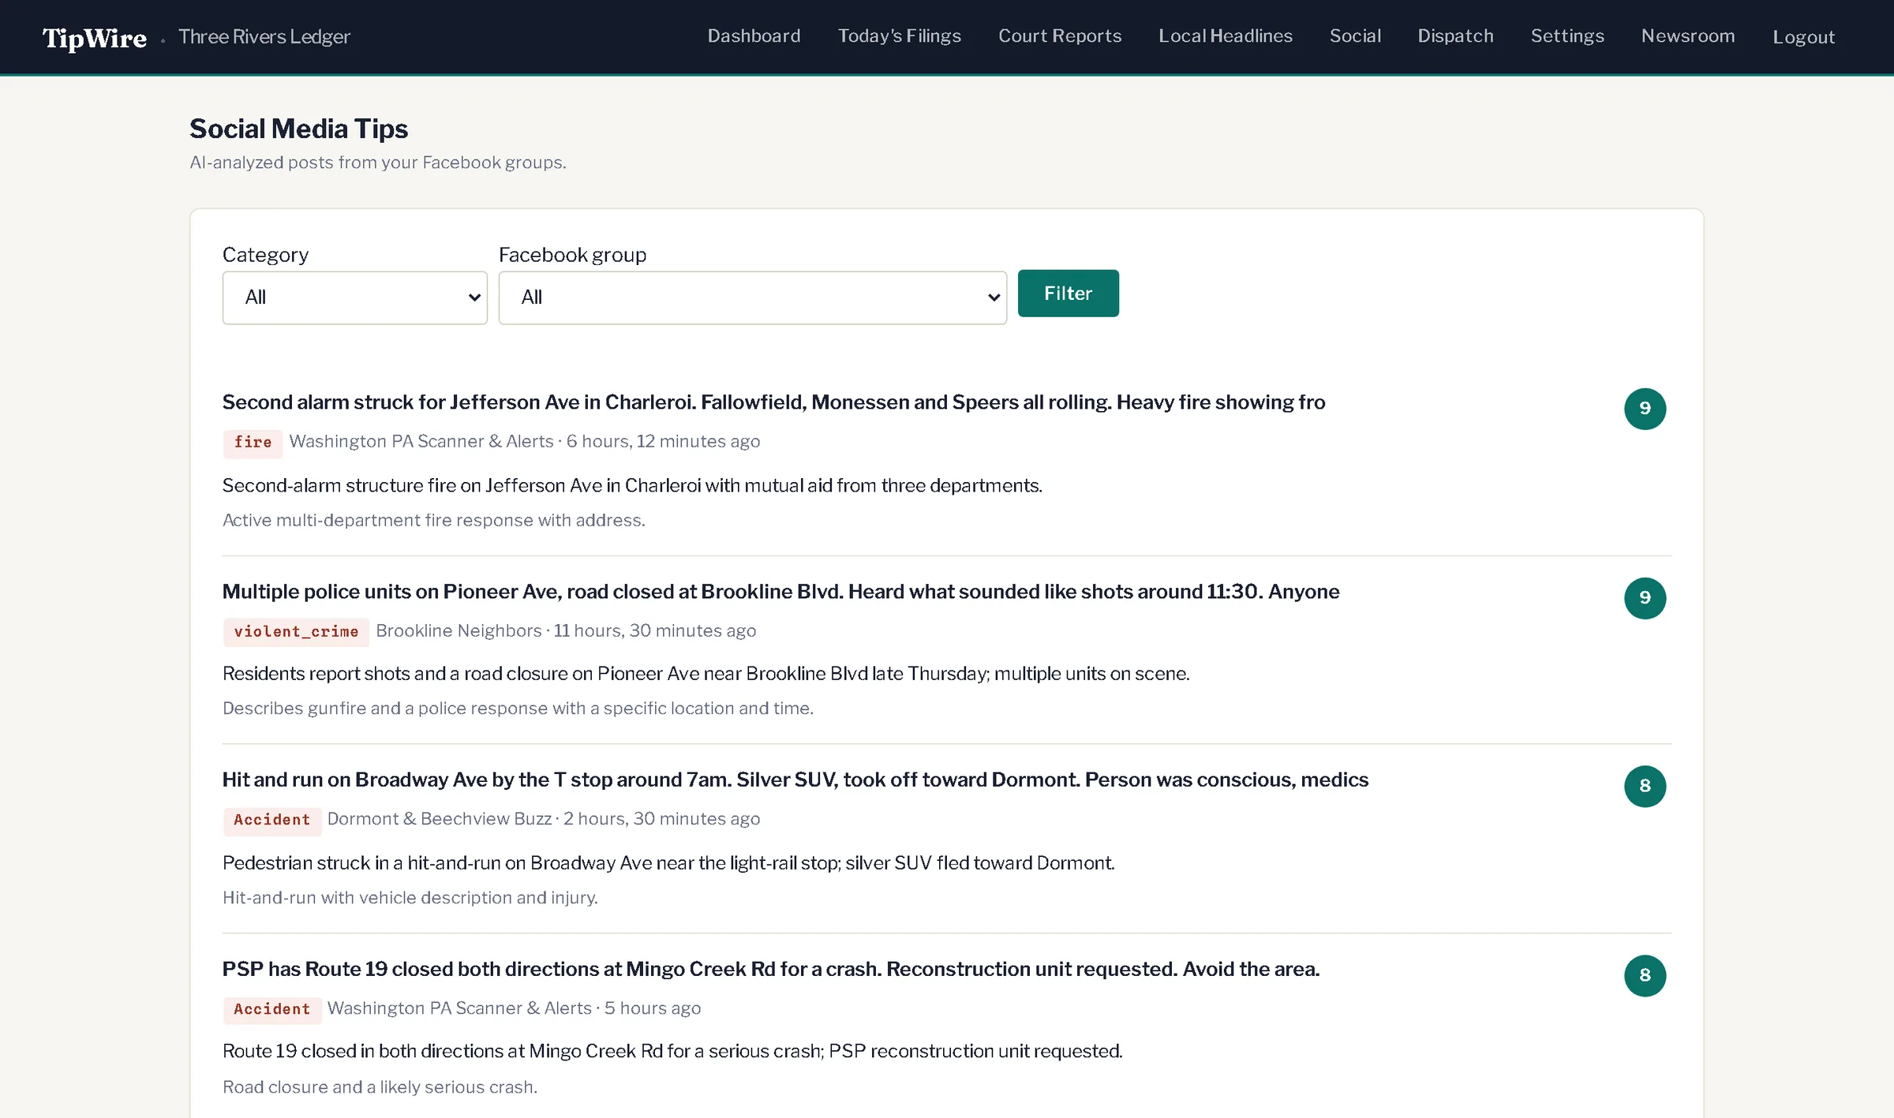Screen dimensions: 1894x1118
Task: Click 'Dormont & Beechview Buzz' source text
Action: point(440,819)
